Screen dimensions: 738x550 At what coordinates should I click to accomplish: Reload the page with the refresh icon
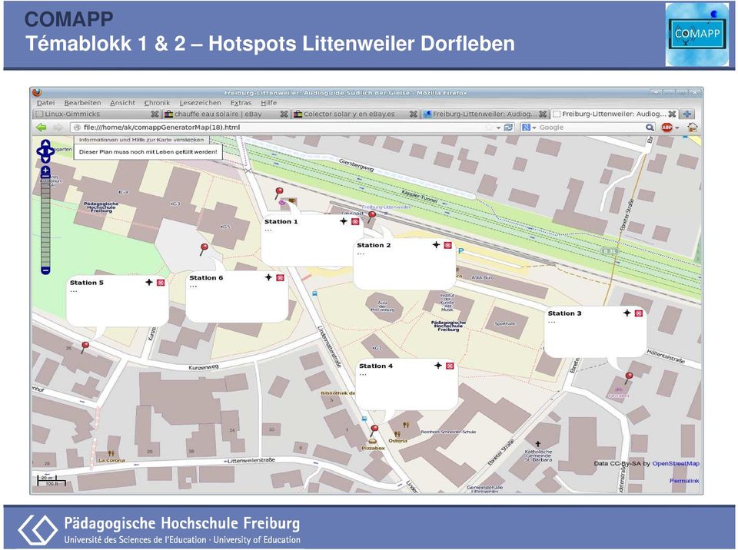[x=508, y=128]
